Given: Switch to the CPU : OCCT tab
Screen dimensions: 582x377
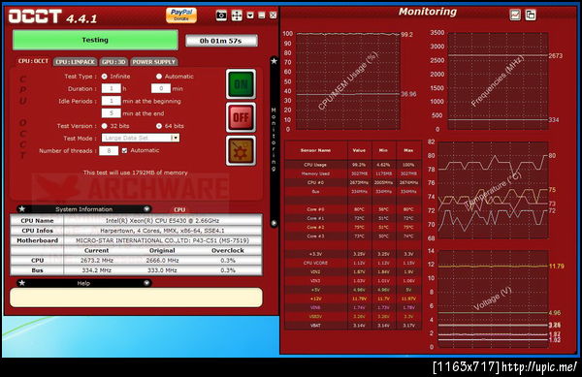Looking at the screenshot, I should tap(33, 61).
